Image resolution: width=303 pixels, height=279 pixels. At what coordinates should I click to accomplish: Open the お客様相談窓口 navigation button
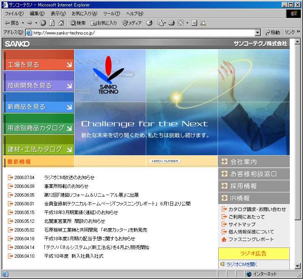click(x=254, y=174)
